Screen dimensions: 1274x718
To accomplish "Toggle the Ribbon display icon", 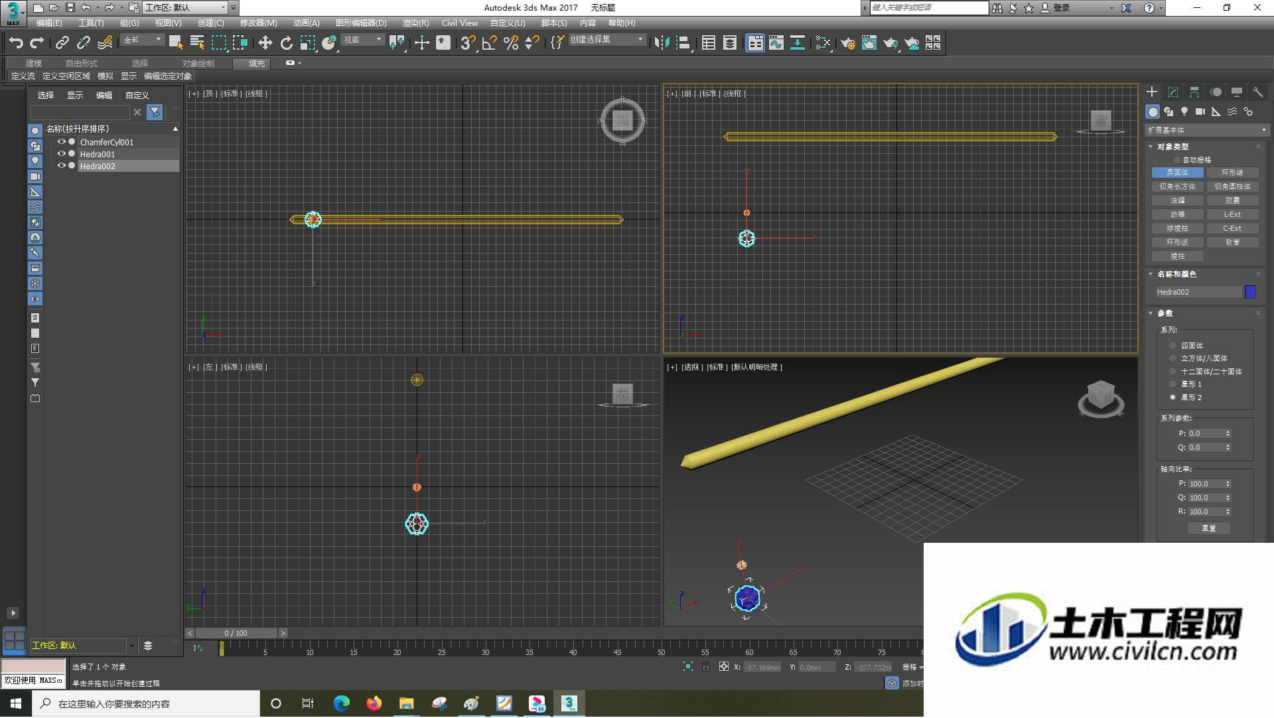I will (x=755, y=43).
